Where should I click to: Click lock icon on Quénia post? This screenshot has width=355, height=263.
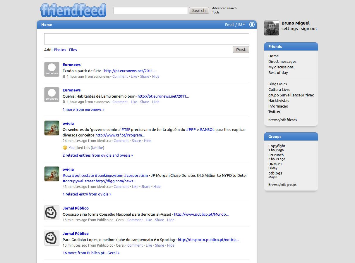[x=64, y=102]
